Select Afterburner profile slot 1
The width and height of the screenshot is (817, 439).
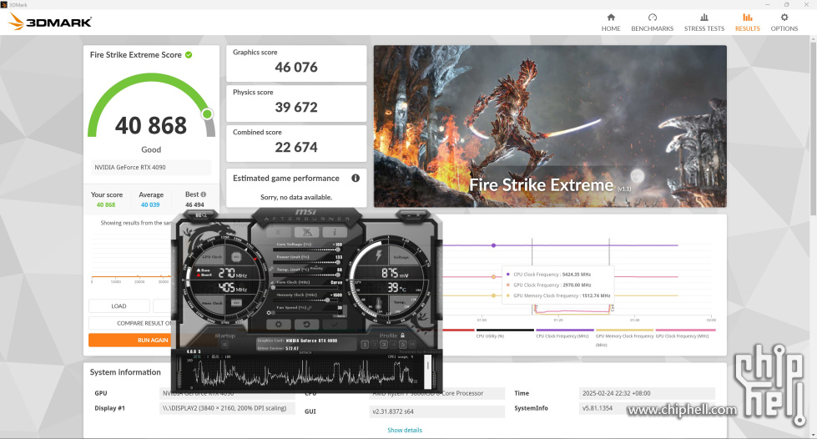pyautogui.click(x=365, y=345)
